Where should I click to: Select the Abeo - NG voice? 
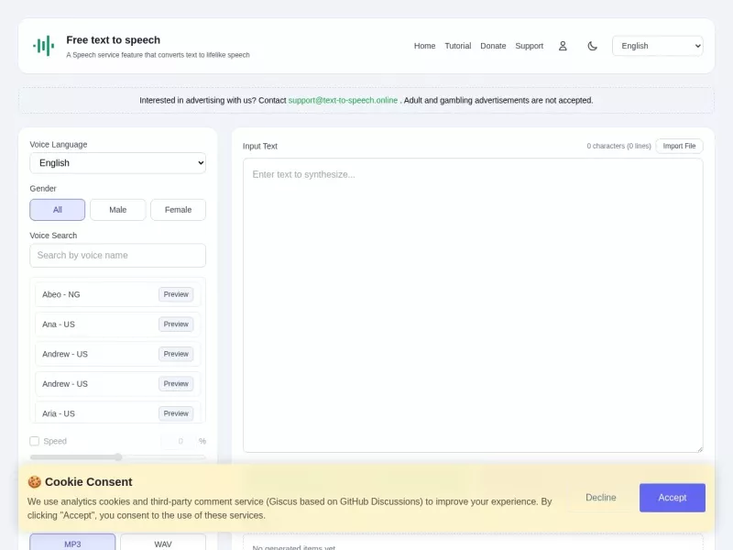(x=118, y=294)
